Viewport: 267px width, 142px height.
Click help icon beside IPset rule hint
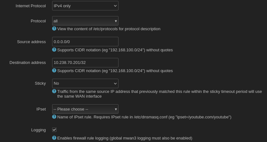coord(54,117)
